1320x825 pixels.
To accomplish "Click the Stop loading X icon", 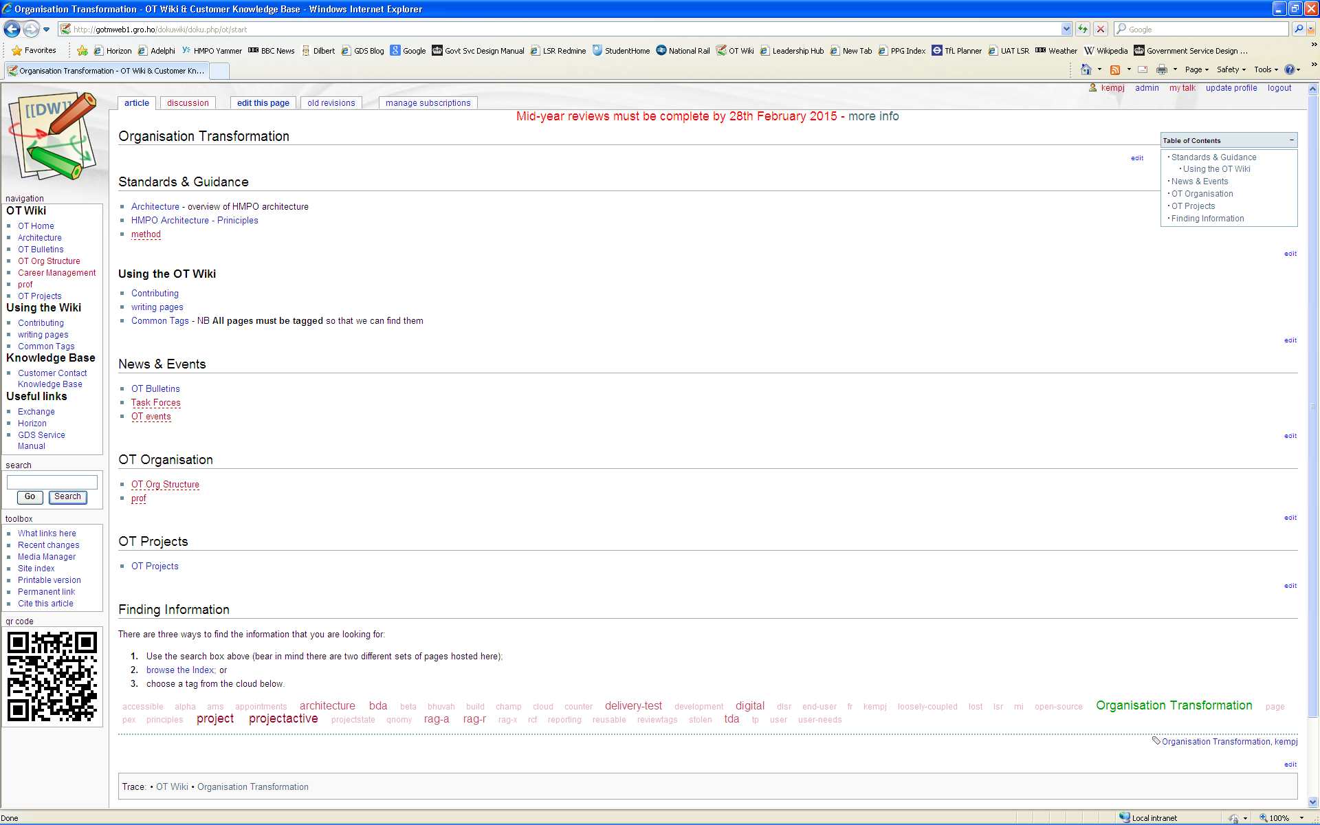I will coord(1101,29).
